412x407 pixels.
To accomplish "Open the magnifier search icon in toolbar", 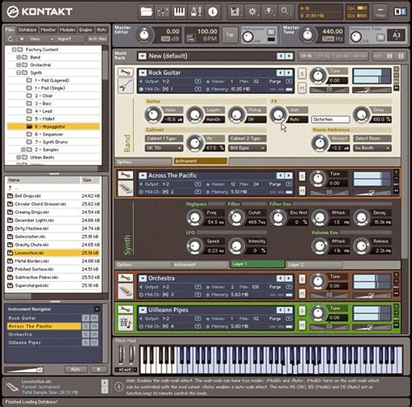I will tap(285, 11).
